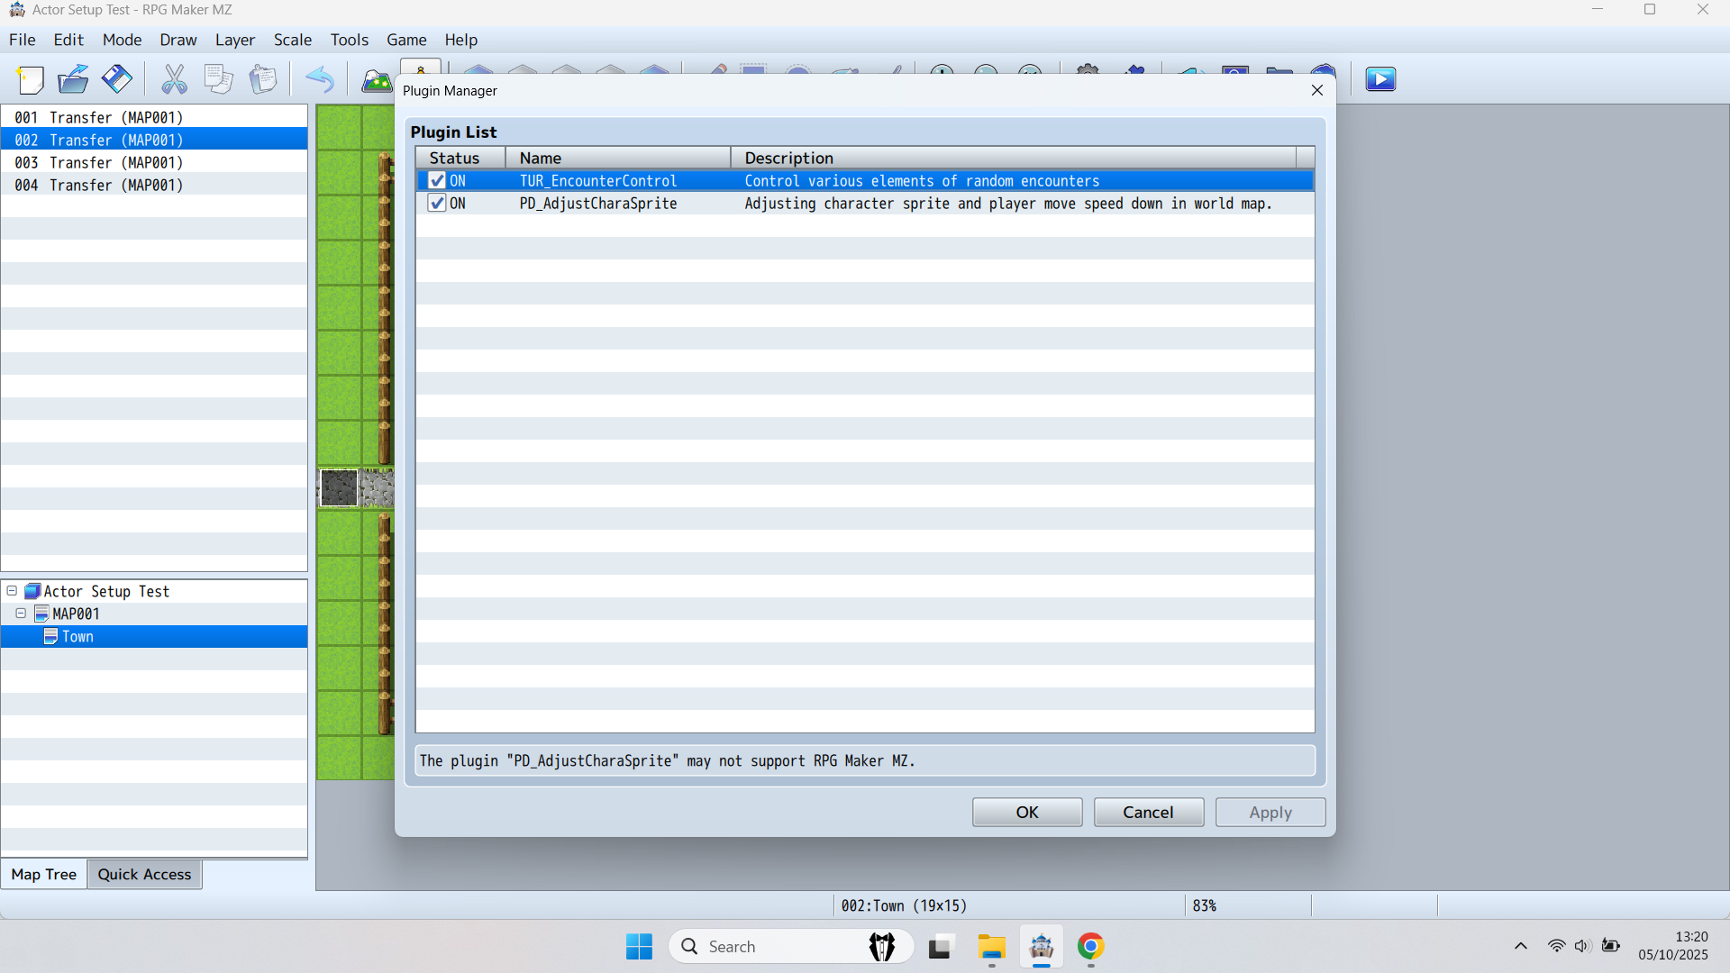Click the taskbar Search box
1730x973 pixels.
pos(791,947)
